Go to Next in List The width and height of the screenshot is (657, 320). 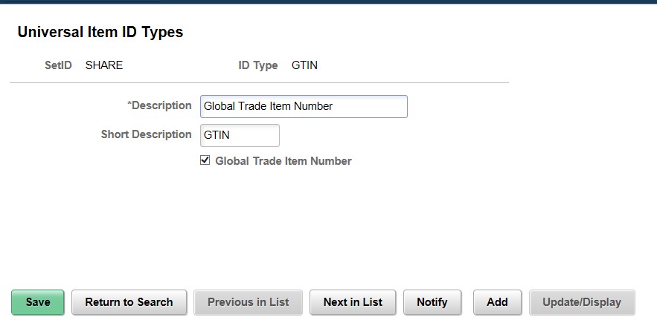353,302
